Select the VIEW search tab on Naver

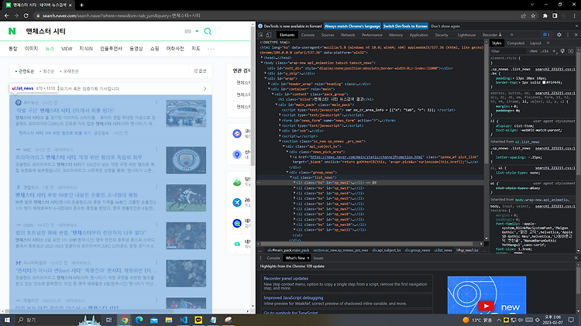pos(67,49)
